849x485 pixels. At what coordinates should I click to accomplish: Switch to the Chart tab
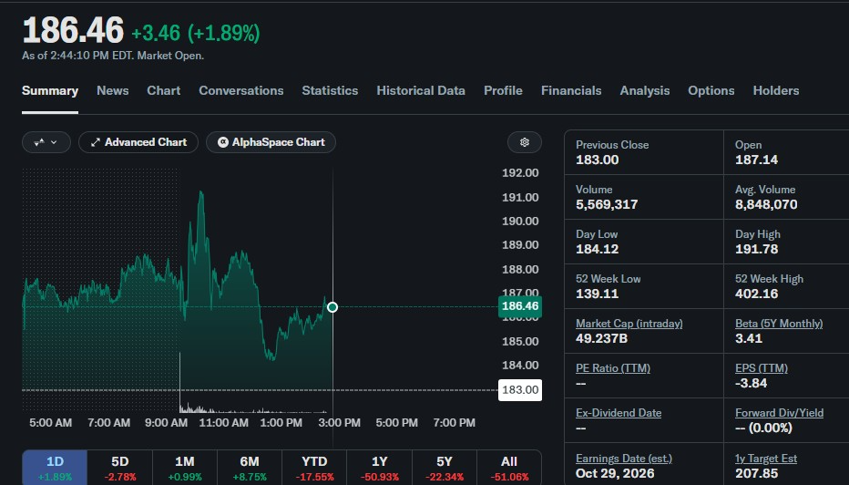[x=164, y=90]
